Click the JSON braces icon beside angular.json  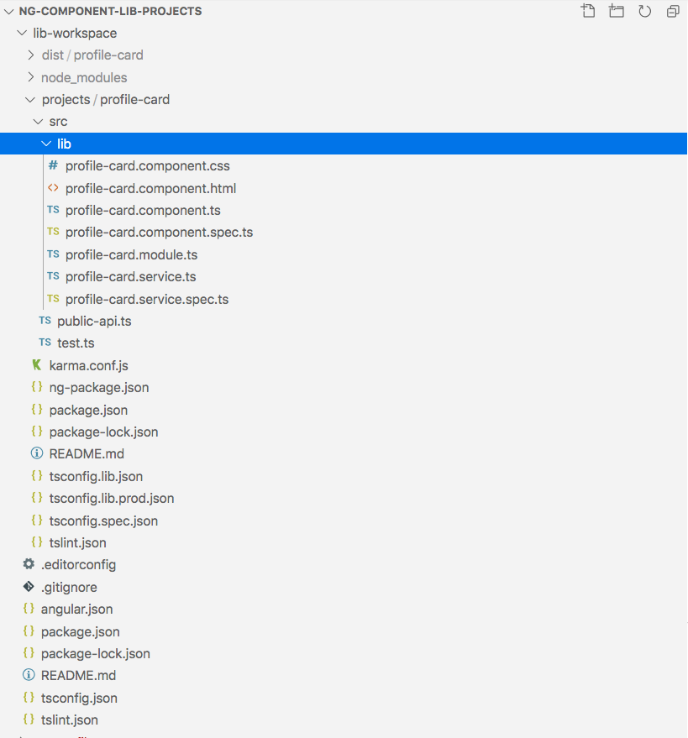(x=29, y=609)
